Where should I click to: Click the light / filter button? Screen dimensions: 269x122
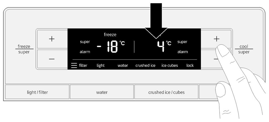point(37,92)
